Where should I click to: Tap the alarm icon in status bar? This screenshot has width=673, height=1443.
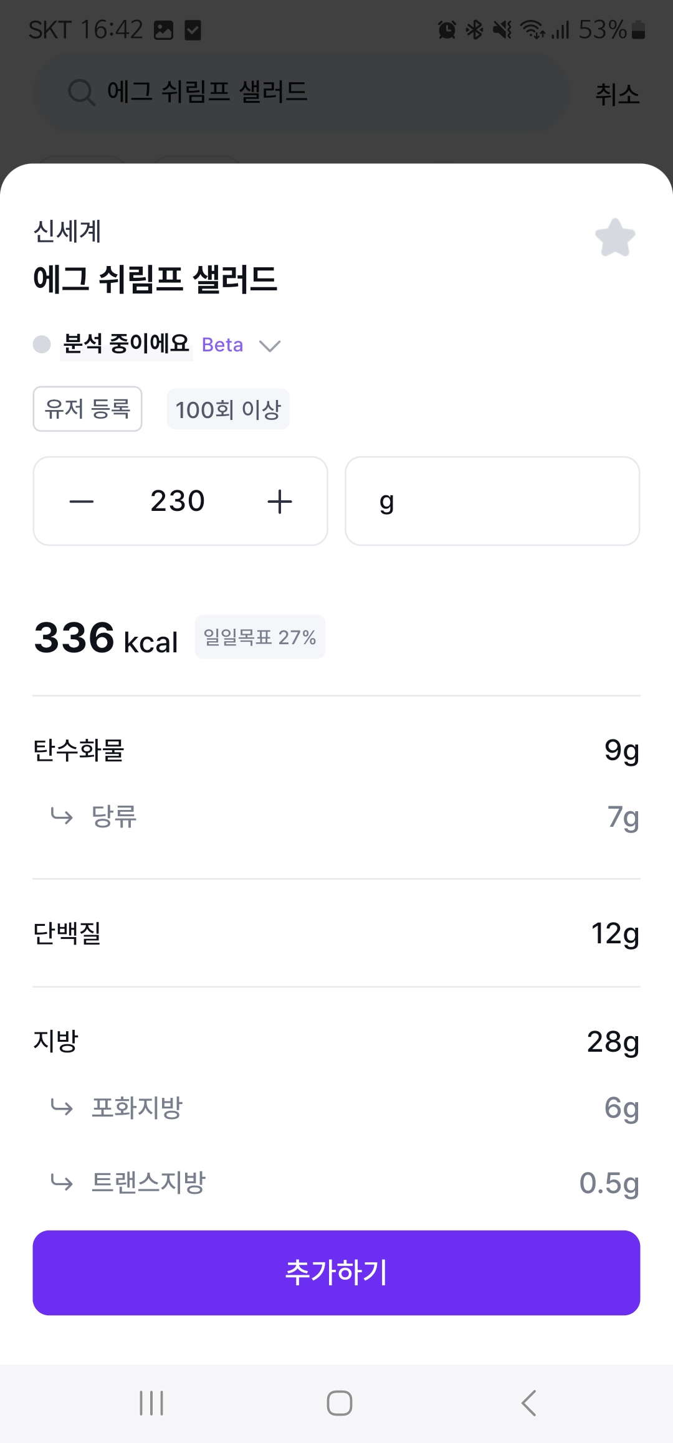[x=447, y=30]
